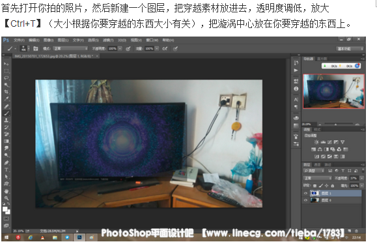377x244 pixels.
Task: Toggle pixel layer filter icon
Action: pyautogui.click(x=330, y=170)
